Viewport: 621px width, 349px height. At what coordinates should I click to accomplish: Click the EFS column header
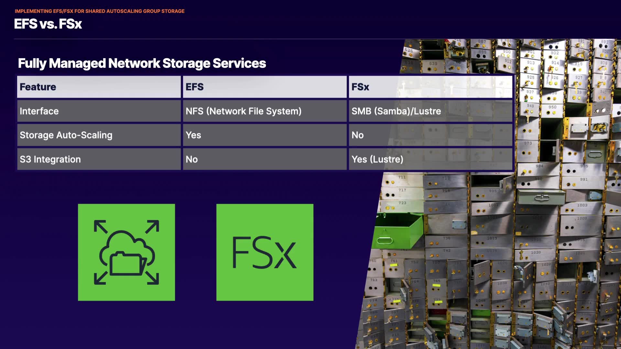(x=194, y=87)
